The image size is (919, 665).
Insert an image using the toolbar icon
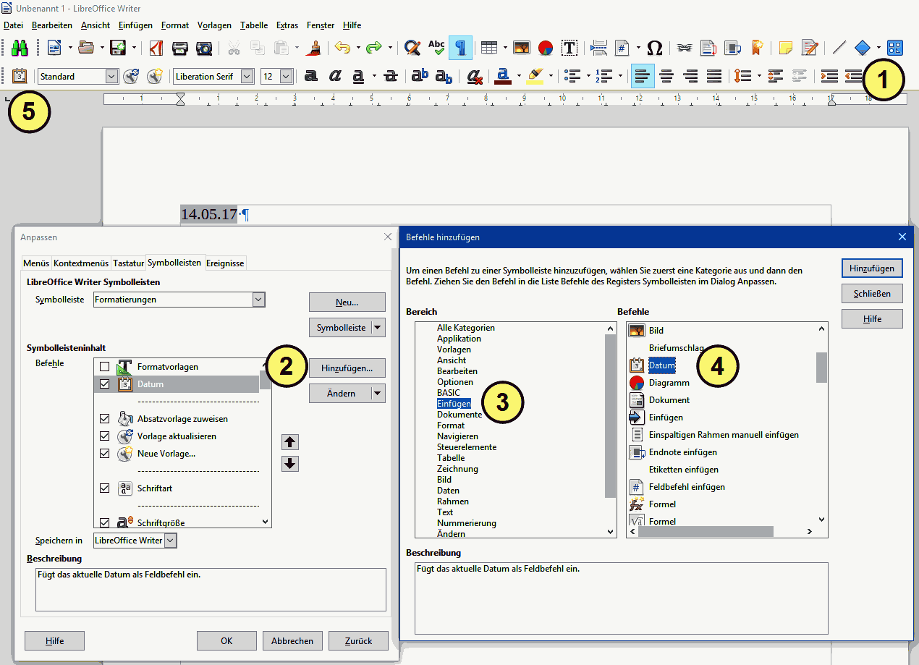click(x=522, y=48)
